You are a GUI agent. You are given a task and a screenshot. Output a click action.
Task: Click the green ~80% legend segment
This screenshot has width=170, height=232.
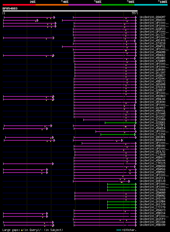118,5
